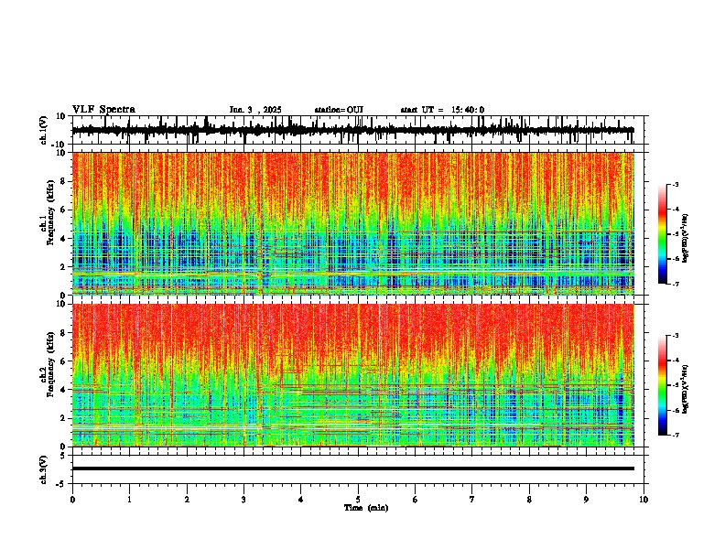Click the 4 kHz tick label on ch.1 spectrogram

click(64, 239)
